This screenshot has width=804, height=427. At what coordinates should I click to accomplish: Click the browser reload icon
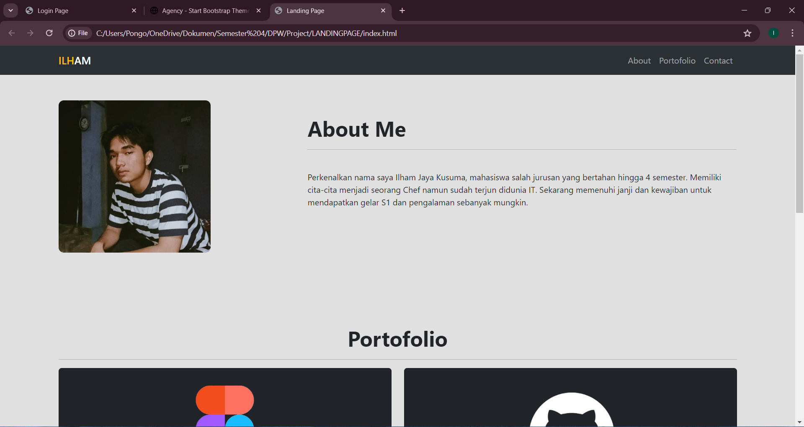tap(49, 33)
